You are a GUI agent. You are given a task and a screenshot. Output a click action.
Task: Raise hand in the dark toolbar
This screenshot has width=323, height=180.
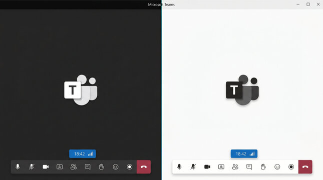coord(101,167)
